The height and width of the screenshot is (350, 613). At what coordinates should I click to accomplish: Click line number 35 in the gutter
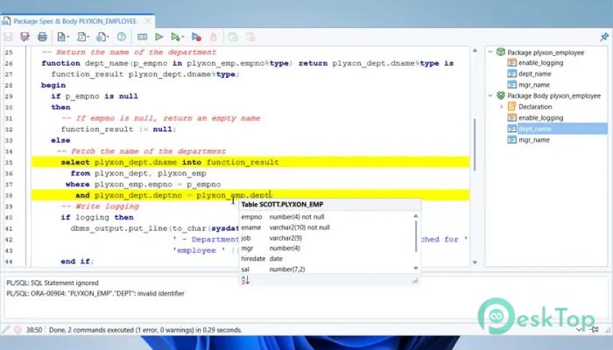pyautogui.click(x=9, y=163)
